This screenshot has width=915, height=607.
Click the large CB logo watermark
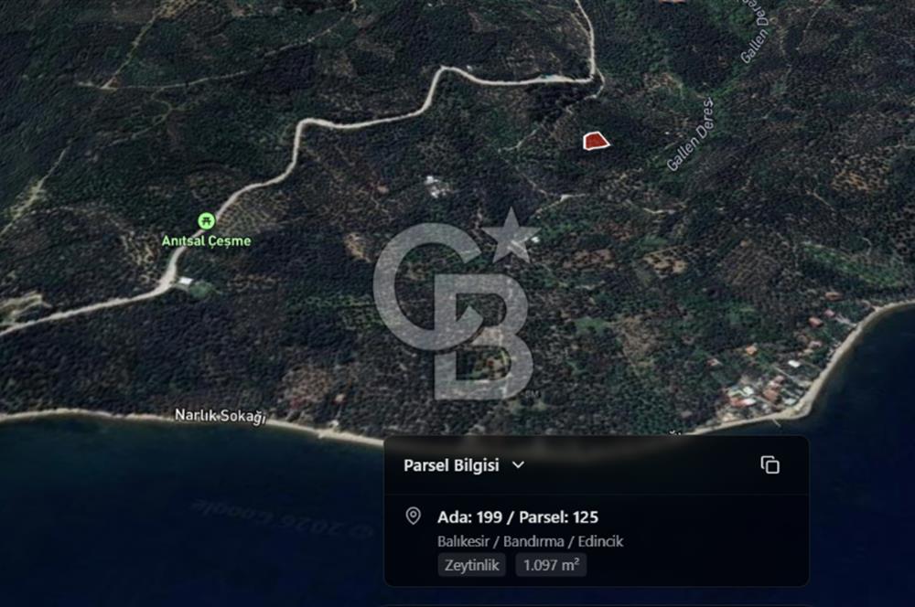coord(456,304)
